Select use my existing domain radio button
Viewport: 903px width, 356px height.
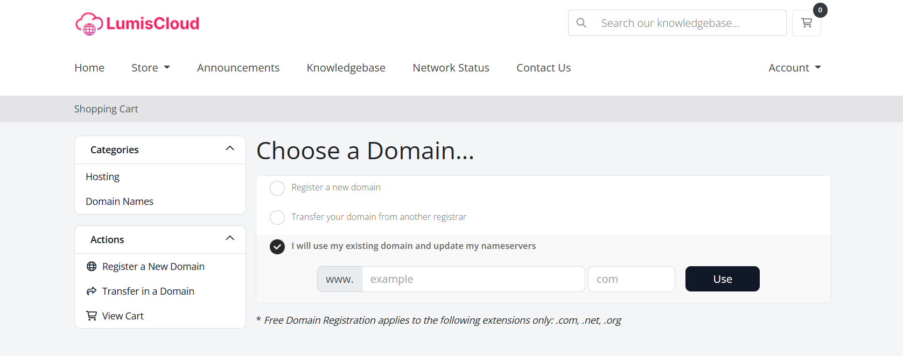277,247
